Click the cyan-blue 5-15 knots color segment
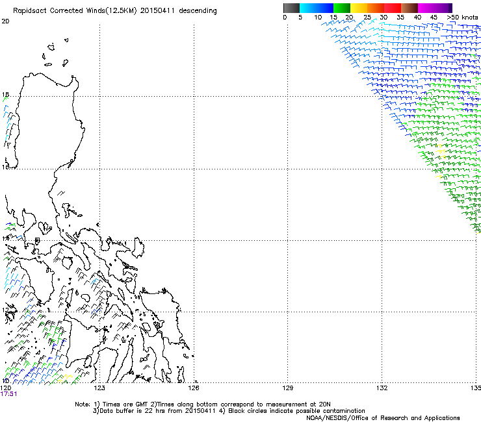The width and height of the screenshot is (481, 422). click(317, 8)
